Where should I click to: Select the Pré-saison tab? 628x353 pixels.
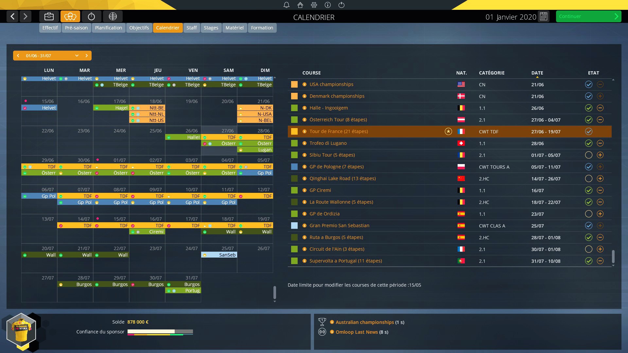pyautogui.click(x=76, y=27)
